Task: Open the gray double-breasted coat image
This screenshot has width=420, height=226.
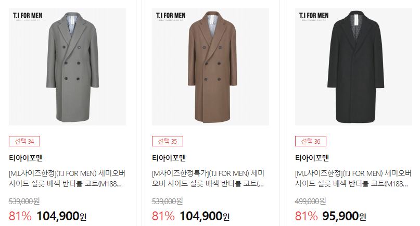Action: 67,67
